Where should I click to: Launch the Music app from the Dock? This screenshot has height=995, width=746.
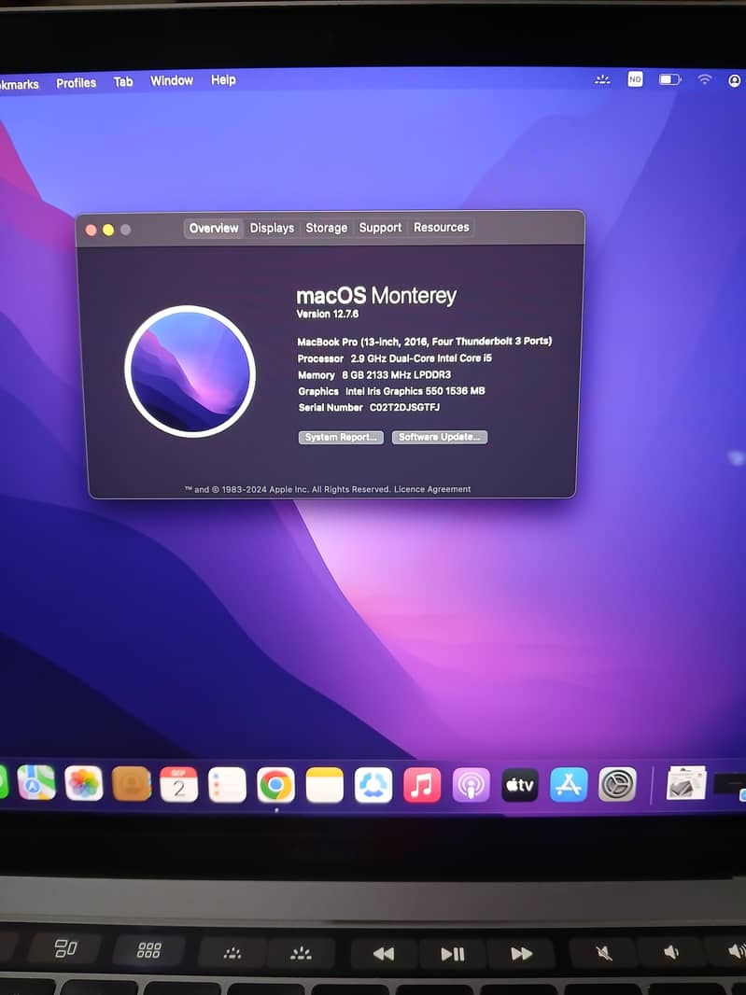click(422, 785)
